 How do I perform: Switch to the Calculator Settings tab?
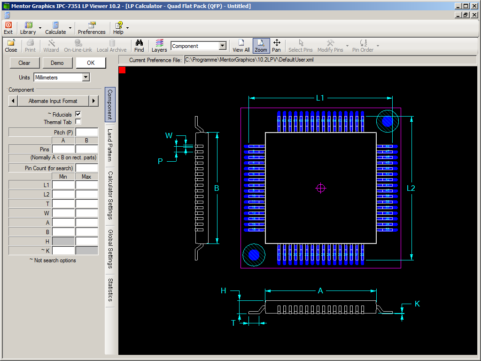110,195
